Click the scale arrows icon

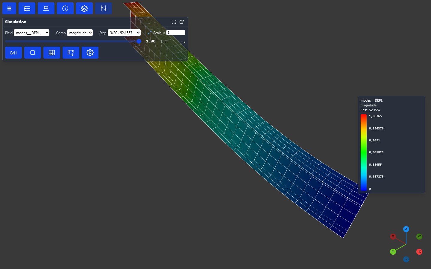150,33
